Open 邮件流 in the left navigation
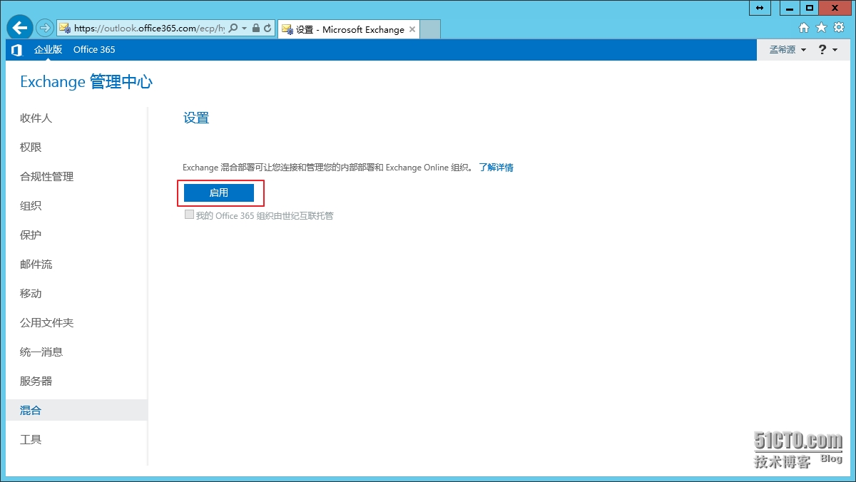 (36, 265)
